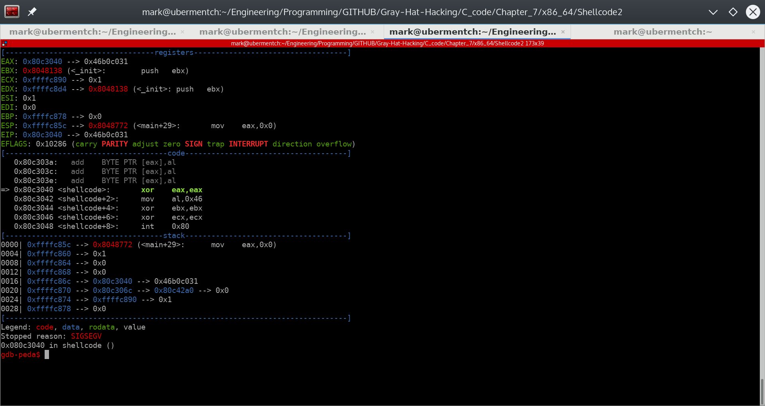The height and width of the screenshot is (406, 765).
Task: Close the second terminal tab
Action: tap(373, 32)
